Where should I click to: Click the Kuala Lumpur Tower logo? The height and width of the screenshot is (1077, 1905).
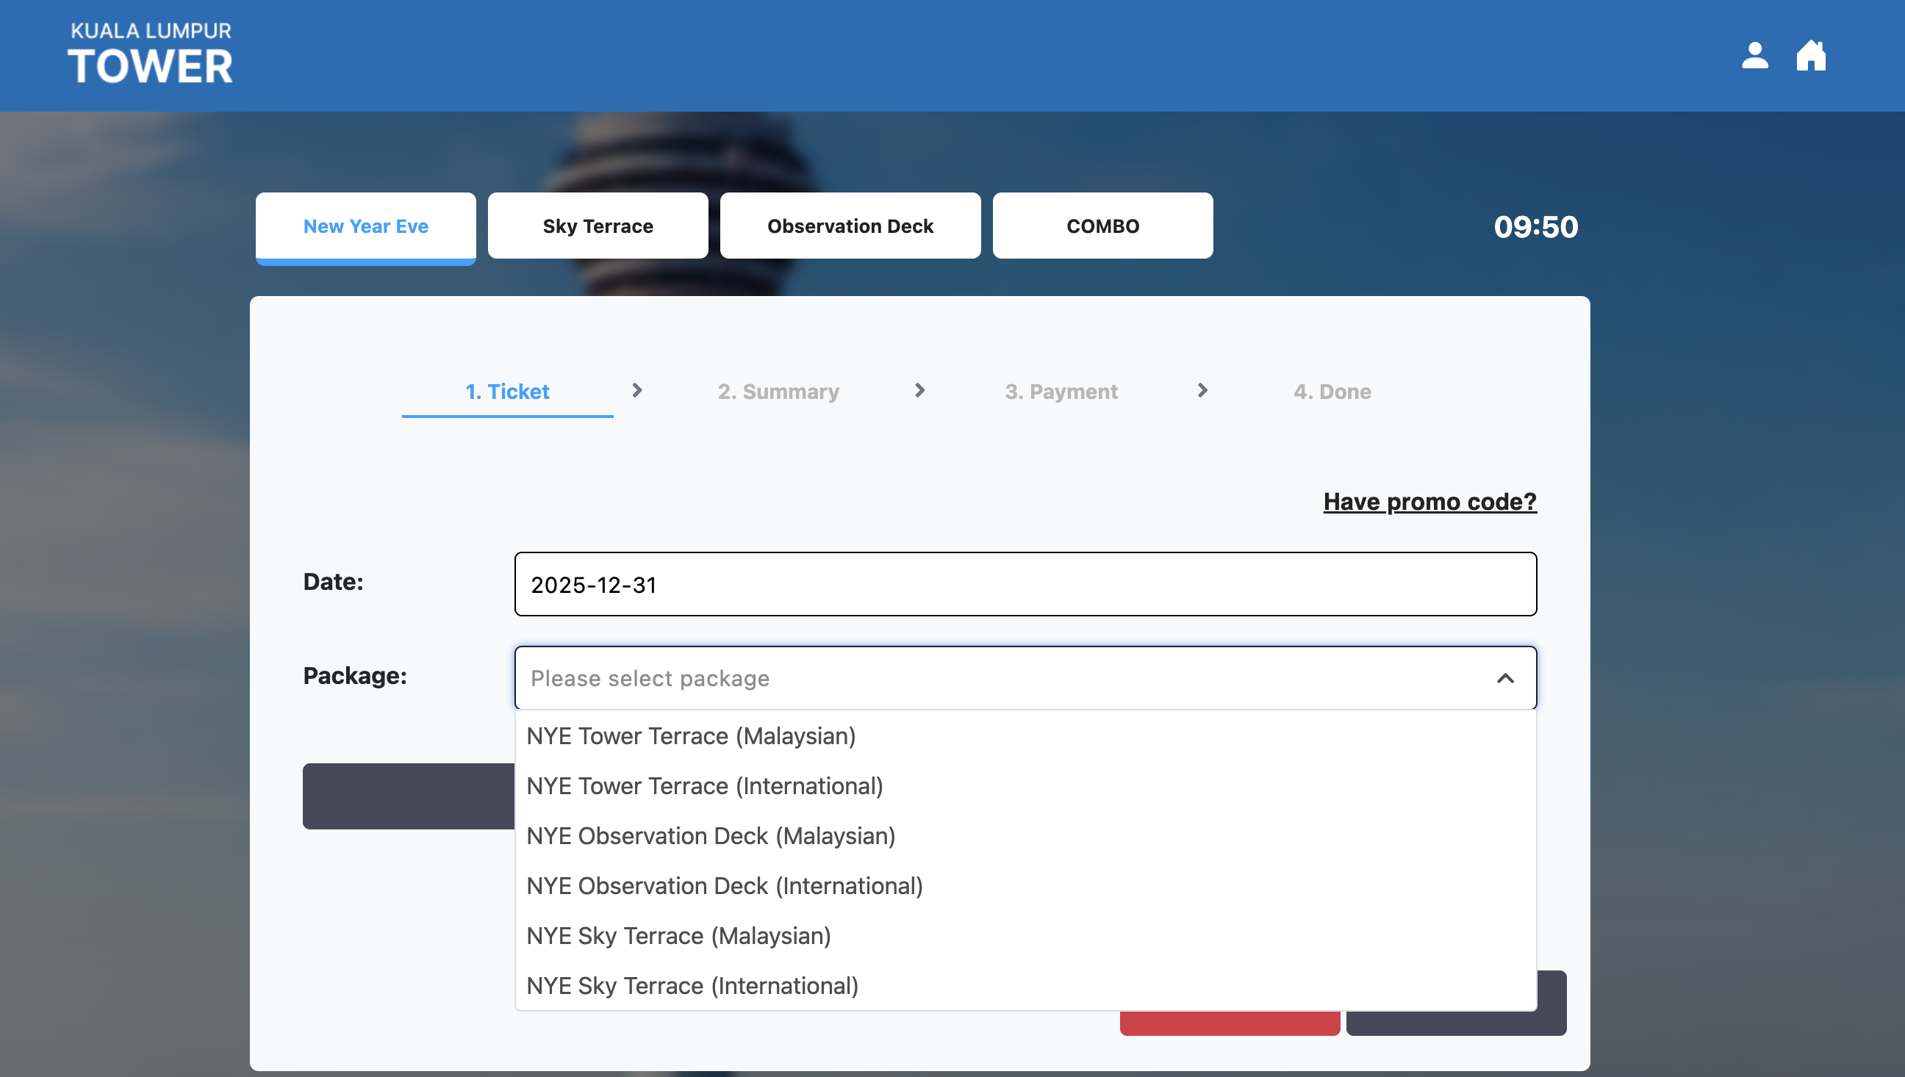coord(151,53)
